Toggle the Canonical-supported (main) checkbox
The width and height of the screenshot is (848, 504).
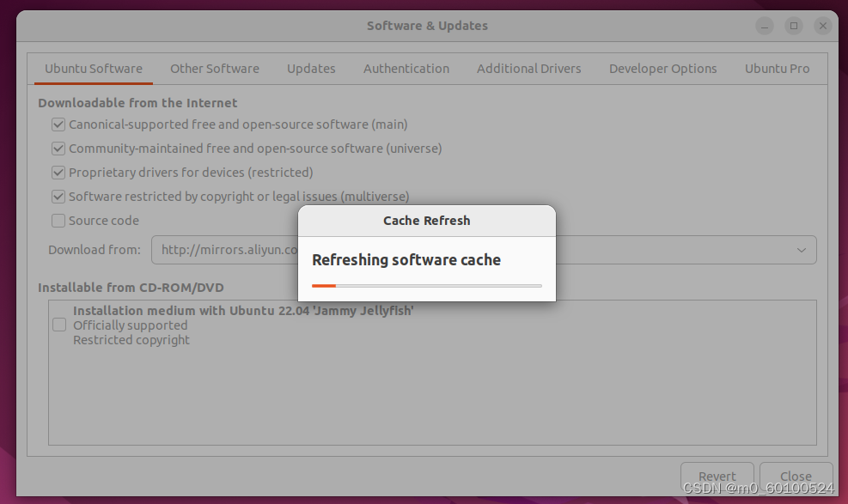(58, 124)
